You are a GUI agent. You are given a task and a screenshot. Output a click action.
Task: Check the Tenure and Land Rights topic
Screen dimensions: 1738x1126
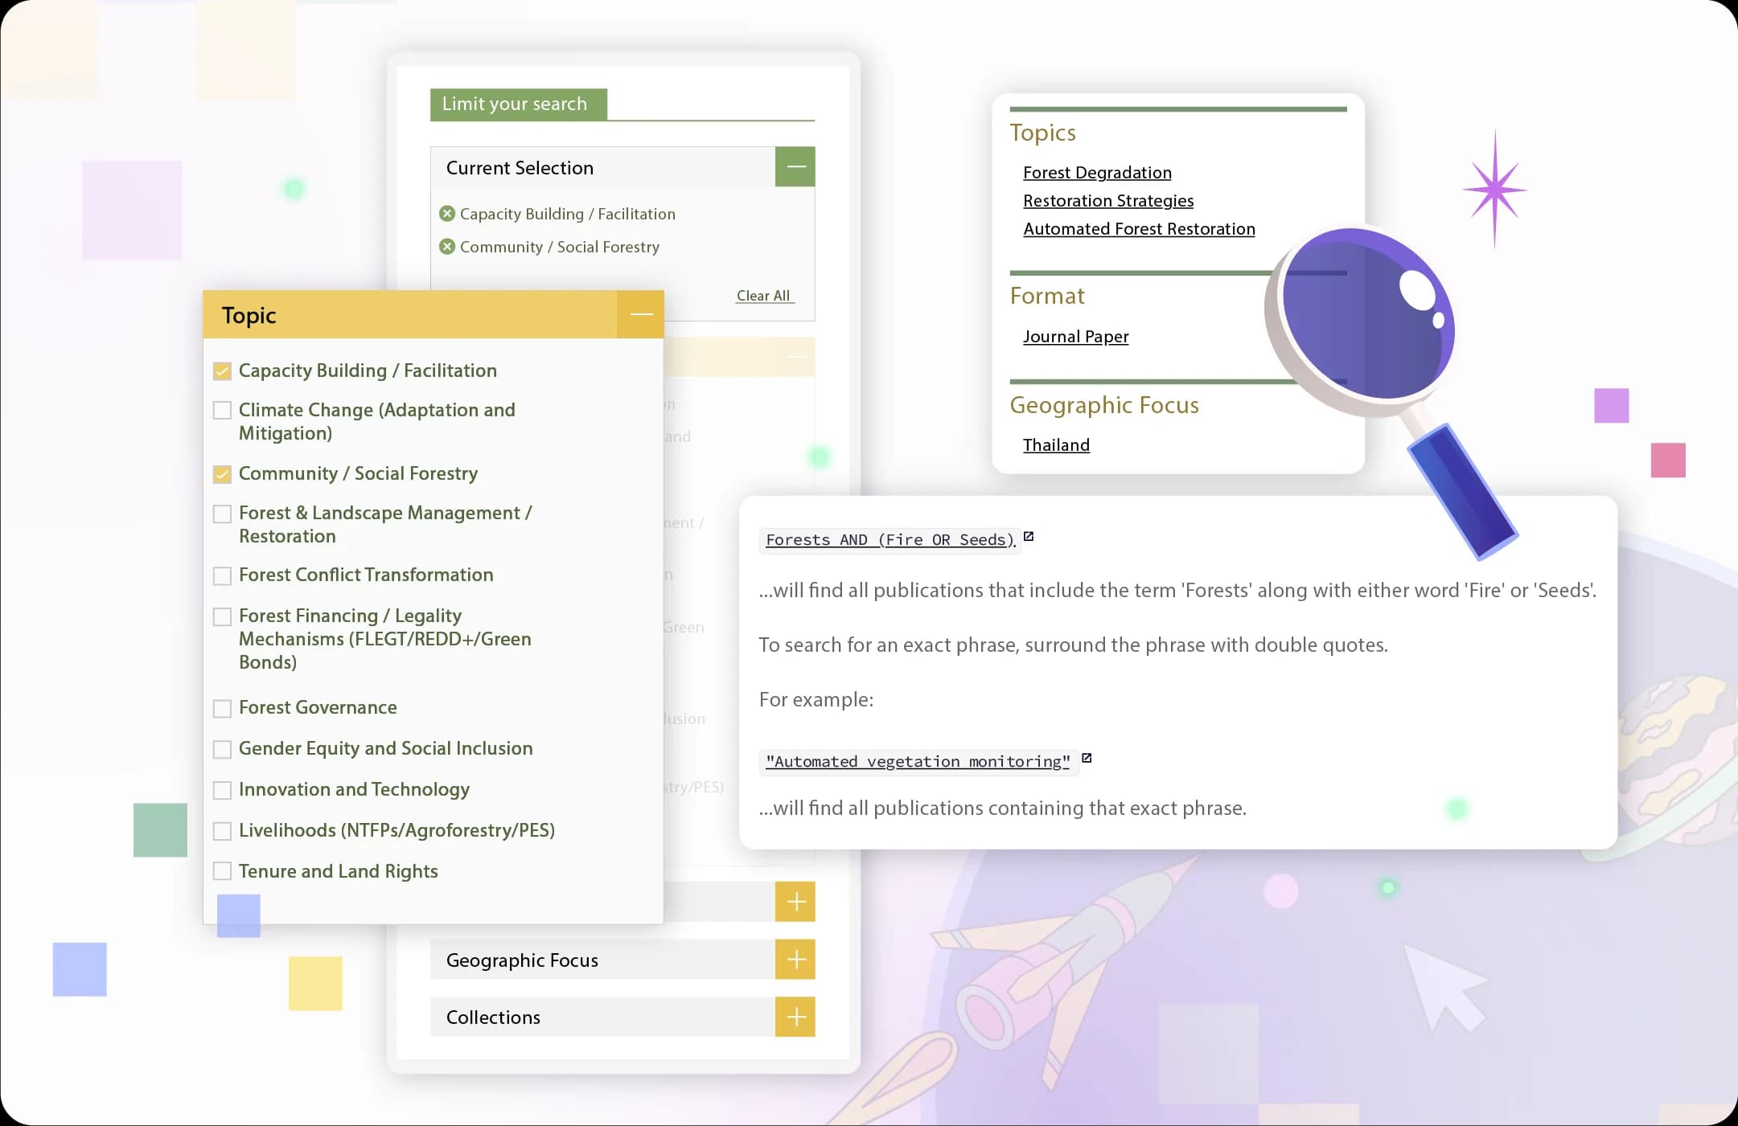(x=221, y=870)
